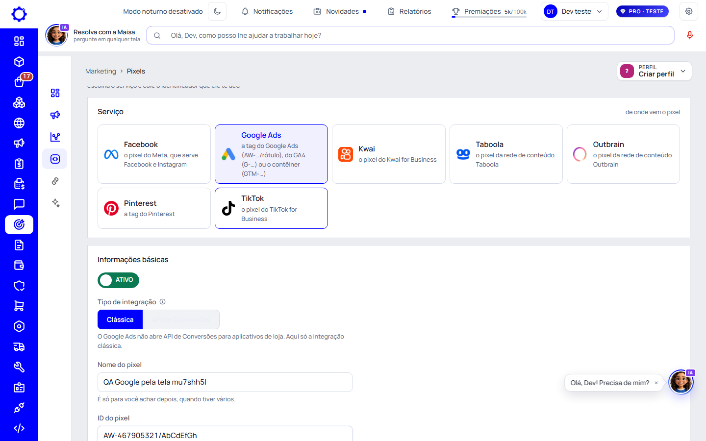Open Relatórios in the top bar
Screen dimensions: 706x441
(409, 11)
